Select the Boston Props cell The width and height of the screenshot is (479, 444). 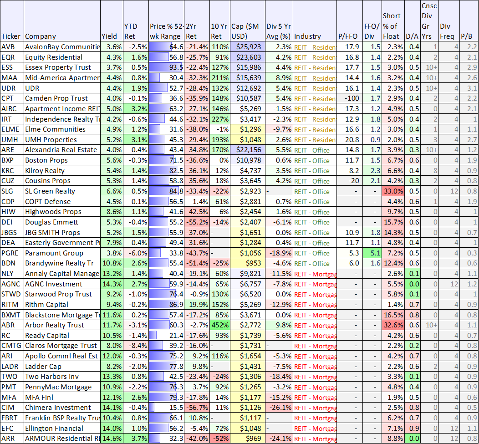pos(62,160)
